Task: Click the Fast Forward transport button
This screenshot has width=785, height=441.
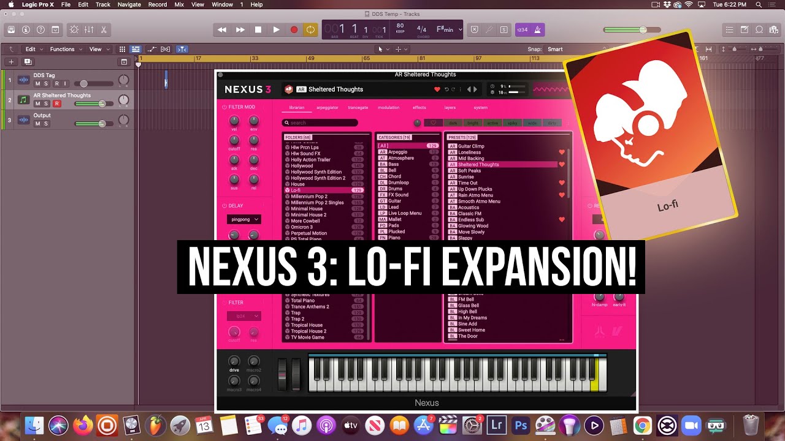Action: click(x=240, y=29)
